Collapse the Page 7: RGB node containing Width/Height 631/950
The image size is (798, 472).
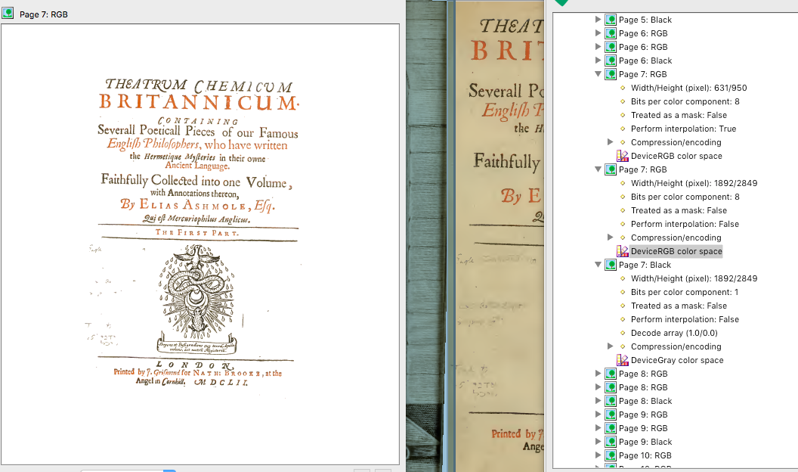[x=598, y=74]
